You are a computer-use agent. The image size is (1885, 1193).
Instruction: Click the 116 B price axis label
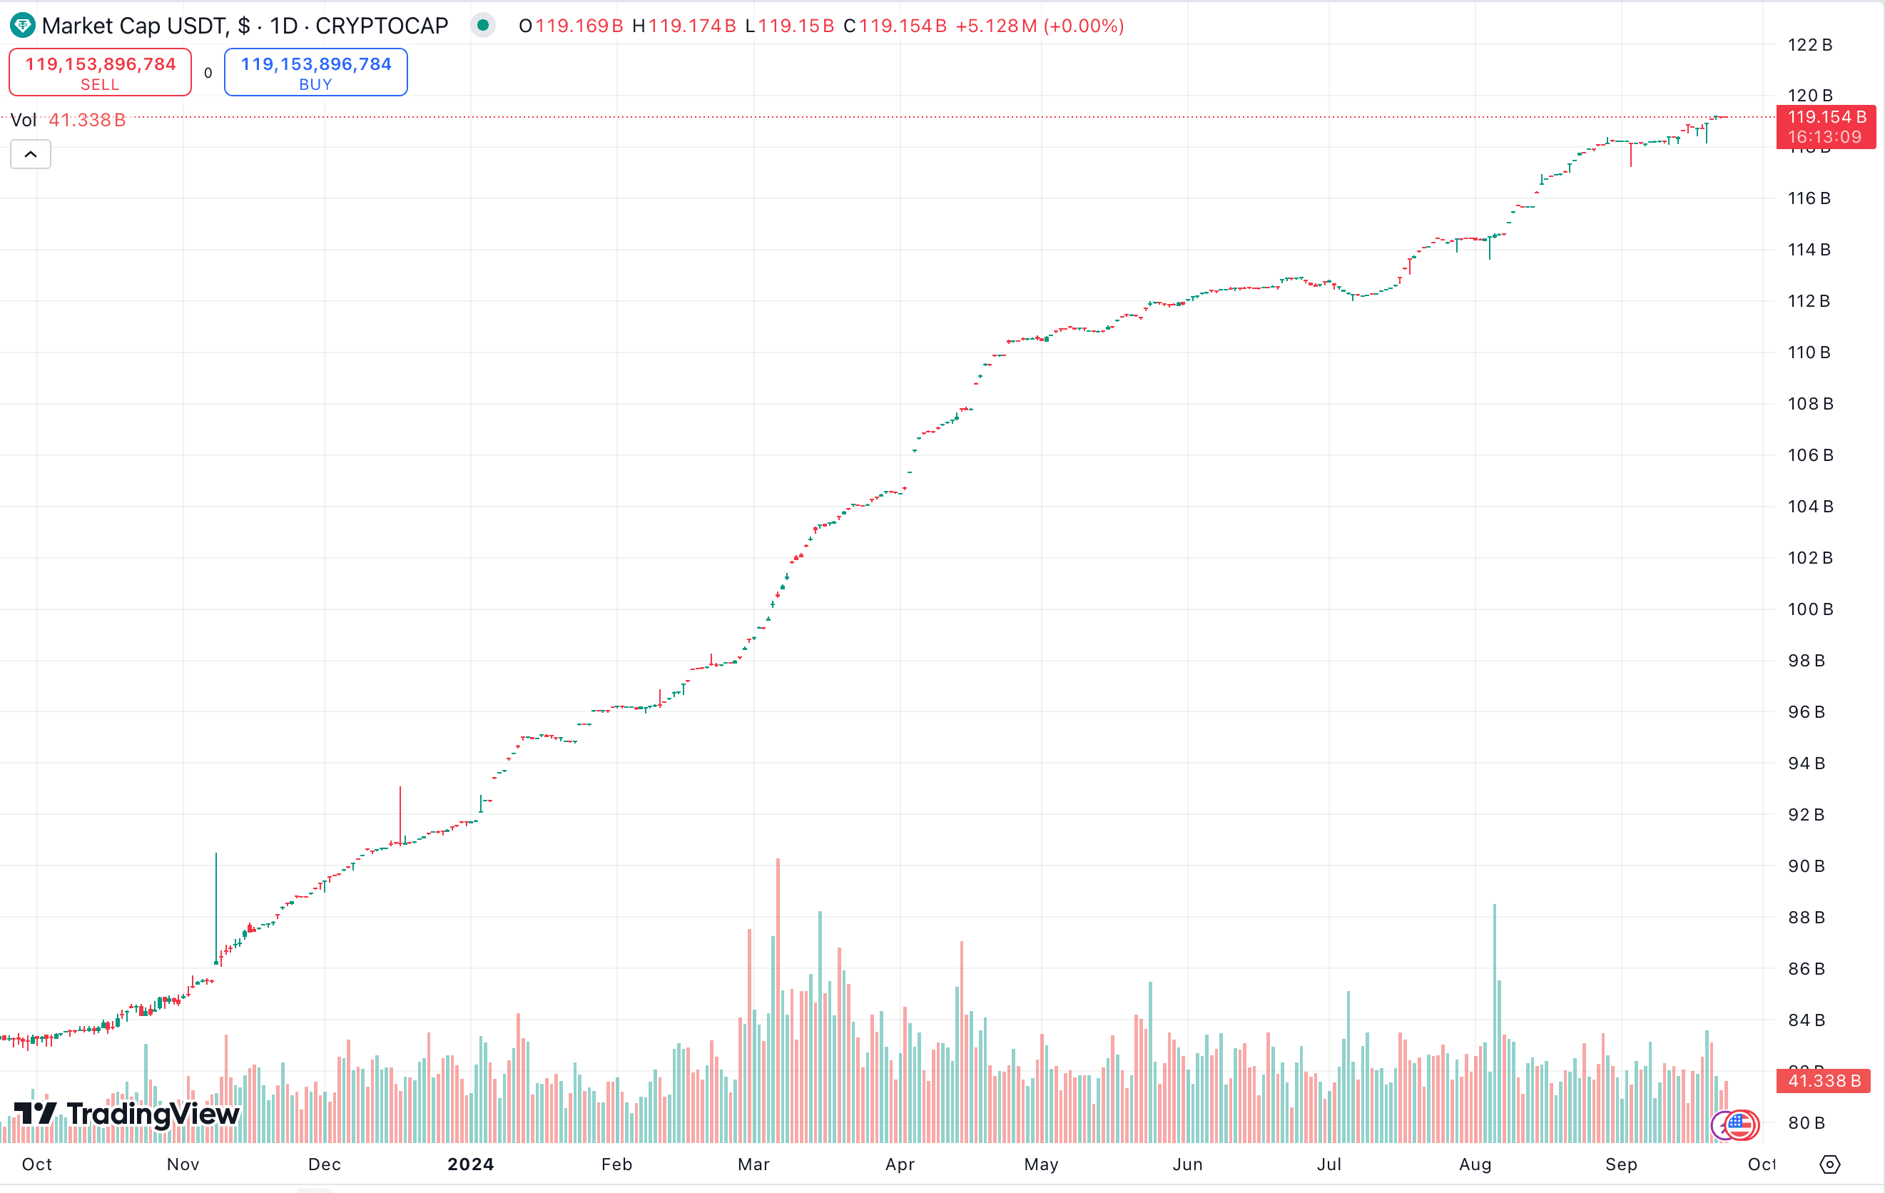1809,198
